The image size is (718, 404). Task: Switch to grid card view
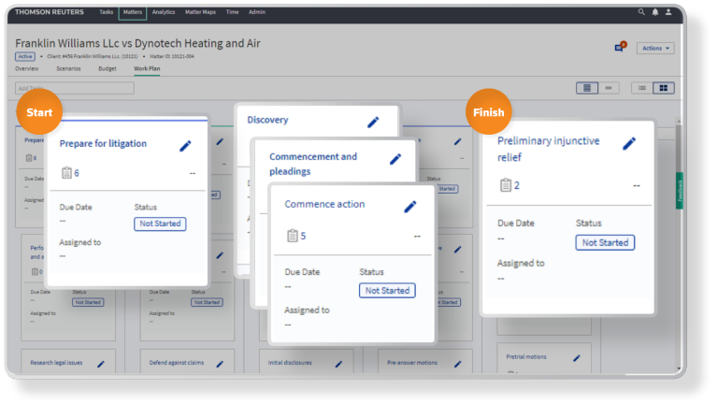[665, 88]
